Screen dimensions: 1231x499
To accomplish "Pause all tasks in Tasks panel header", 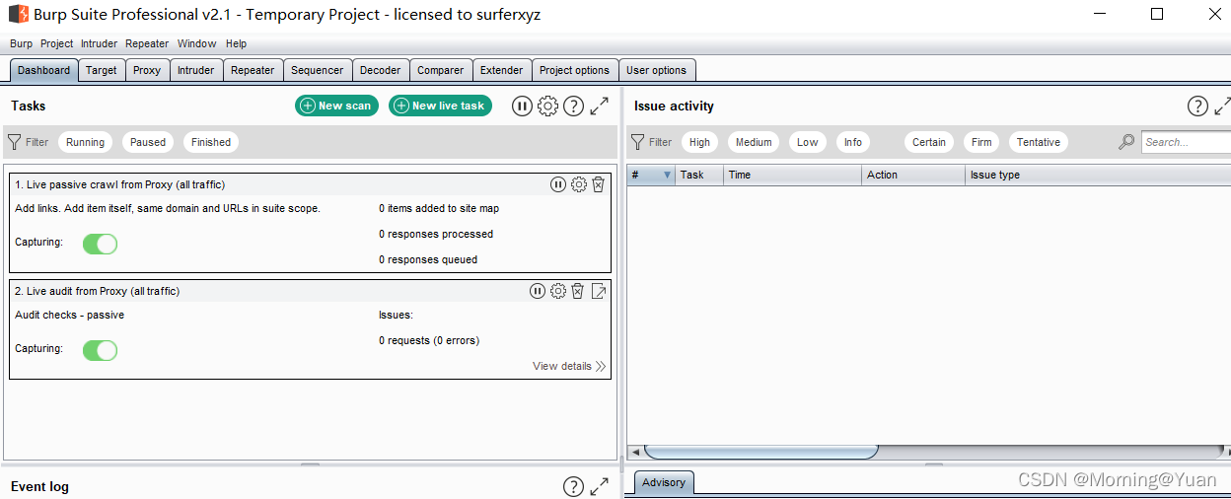I will click(522, 107).
